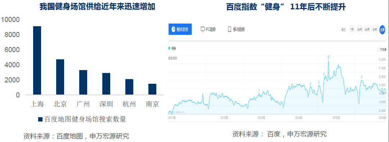Enable the 平均值 average checkbox
Screen dimensions: 389x142
point(378,50)
